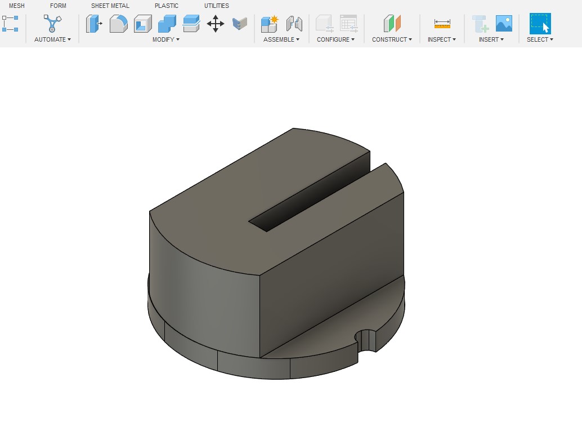
Task: Open the Joint tool
Action: coord(294,24)
